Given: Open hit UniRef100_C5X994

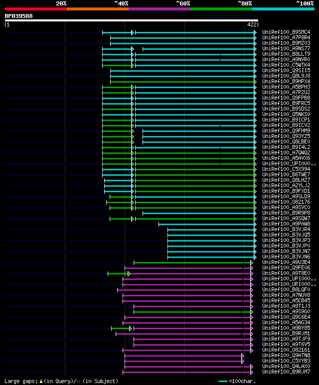Looking at the screenshot, I should tap(286, 169).
